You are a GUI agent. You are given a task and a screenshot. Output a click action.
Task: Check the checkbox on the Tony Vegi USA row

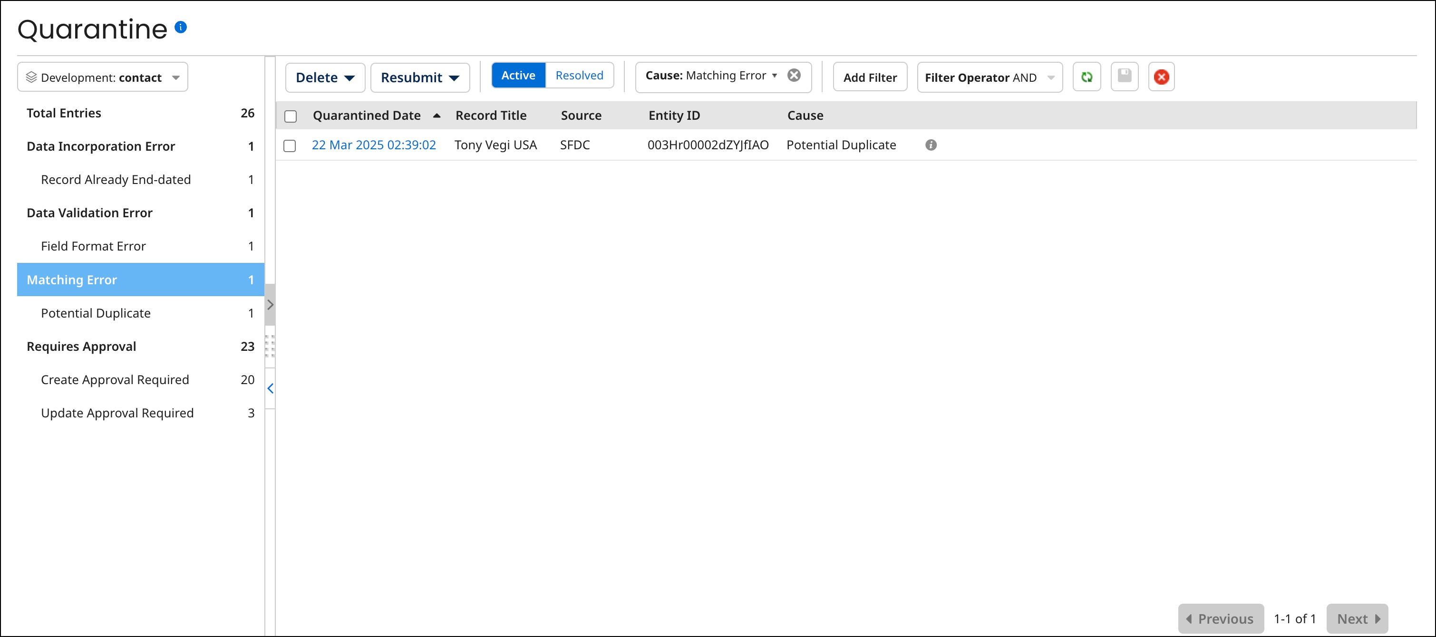coord(291,145)
